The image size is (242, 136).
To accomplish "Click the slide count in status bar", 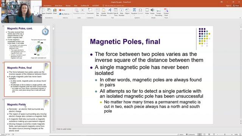I will tap(5, 134).
